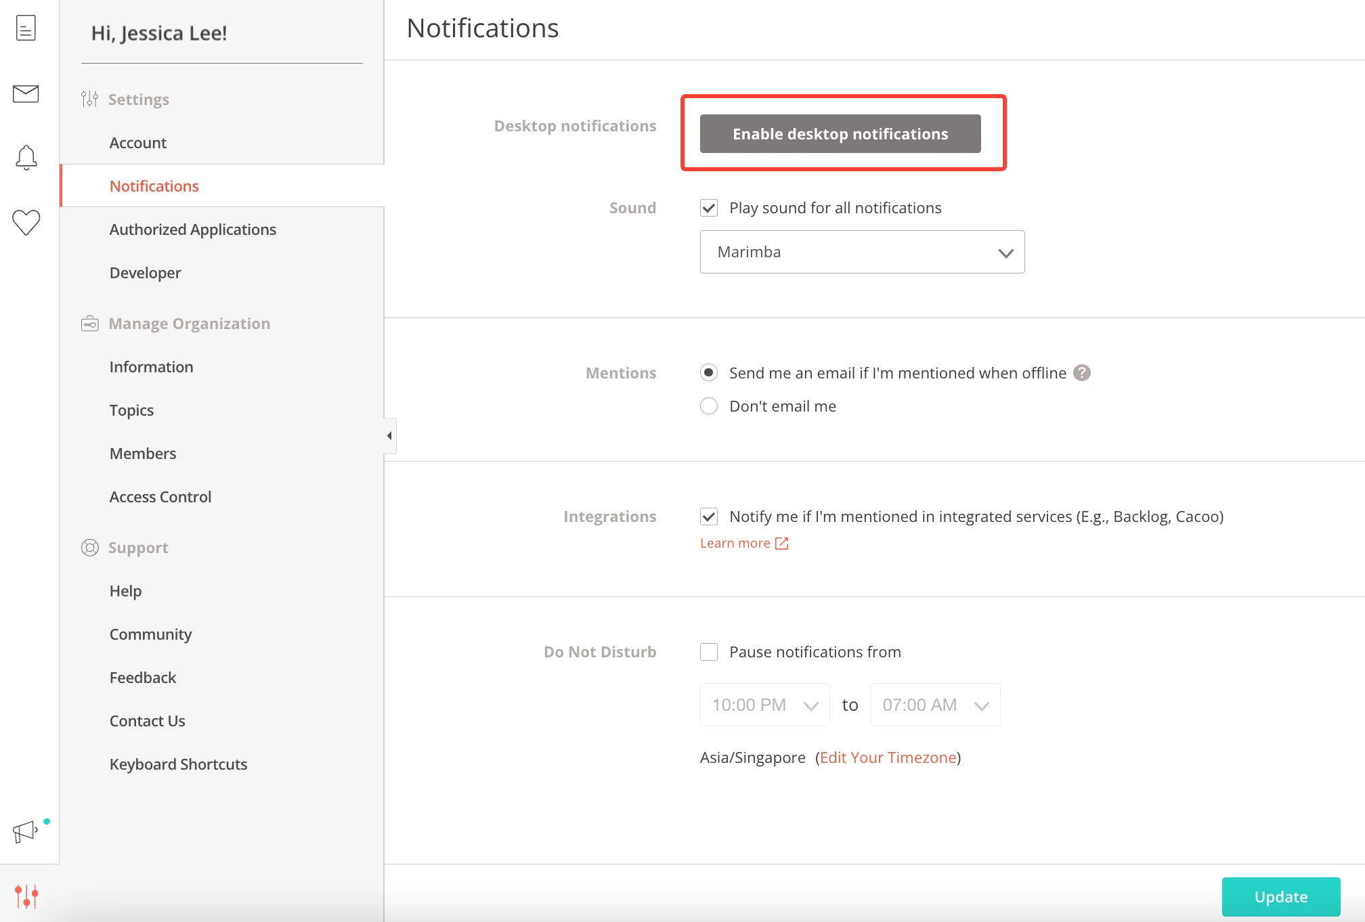Open the Authorized Applications section
Image resolution: width=1365 pixels, height=922 pixels.
tap(192, 229)
